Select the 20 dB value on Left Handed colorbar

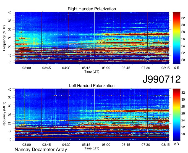tap(183, 134)
